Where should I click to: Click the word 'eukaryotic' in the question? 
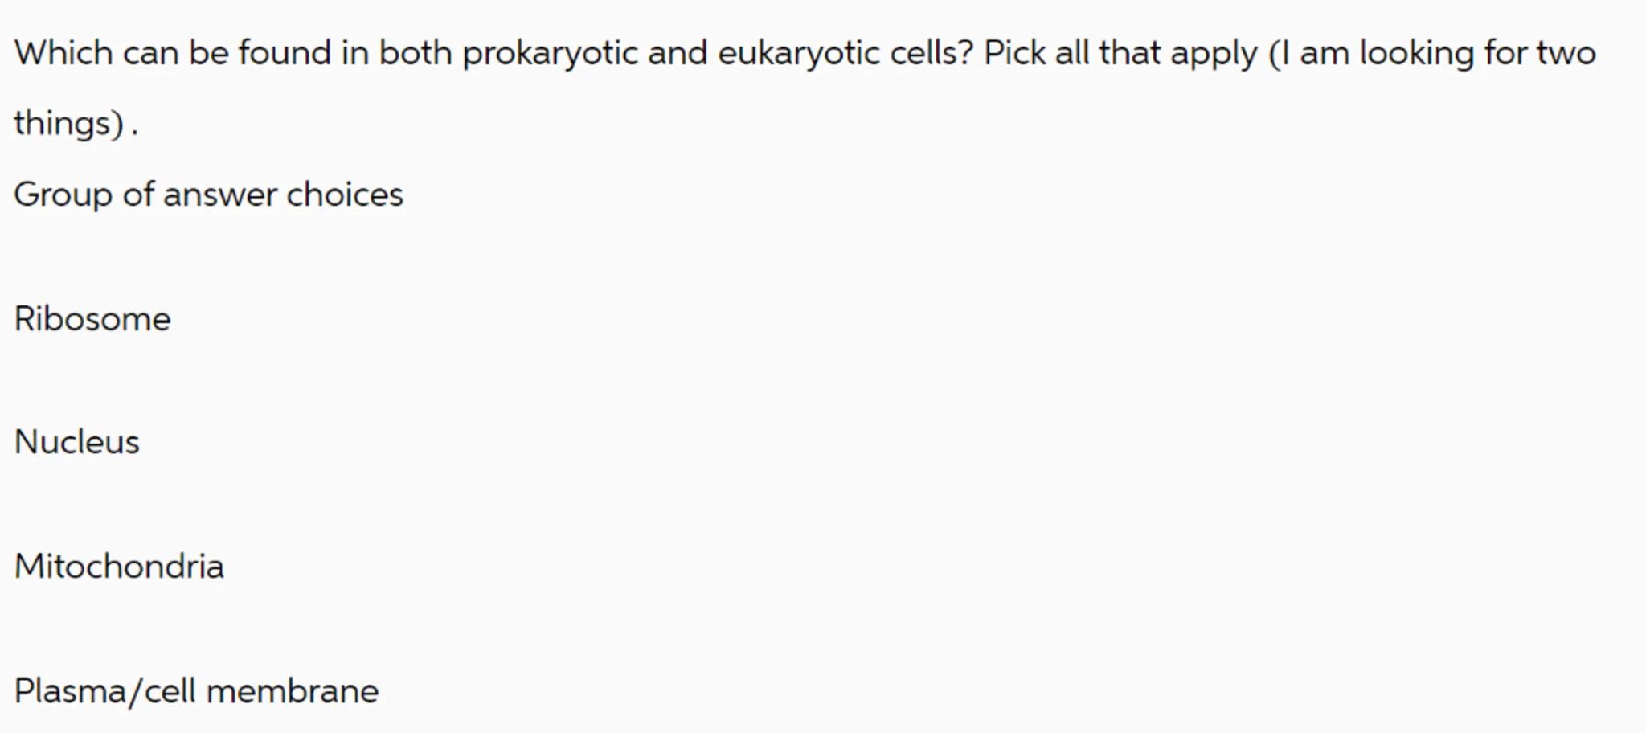(x=798, y=54)
